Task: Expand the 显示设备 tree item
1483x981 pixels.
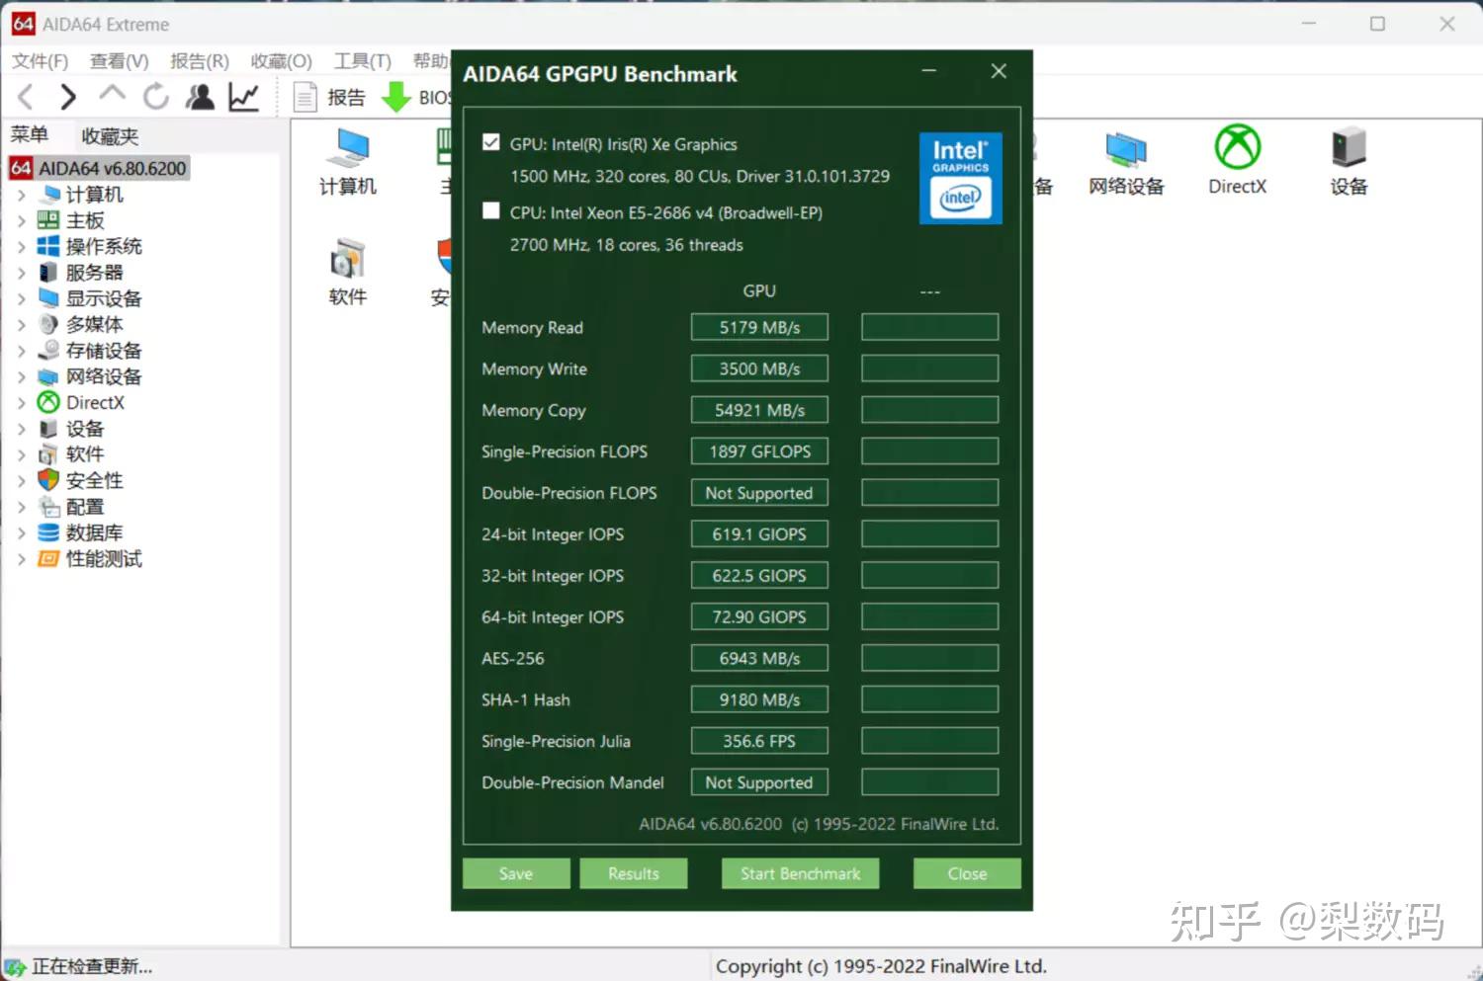Action: tap(22, 298)
